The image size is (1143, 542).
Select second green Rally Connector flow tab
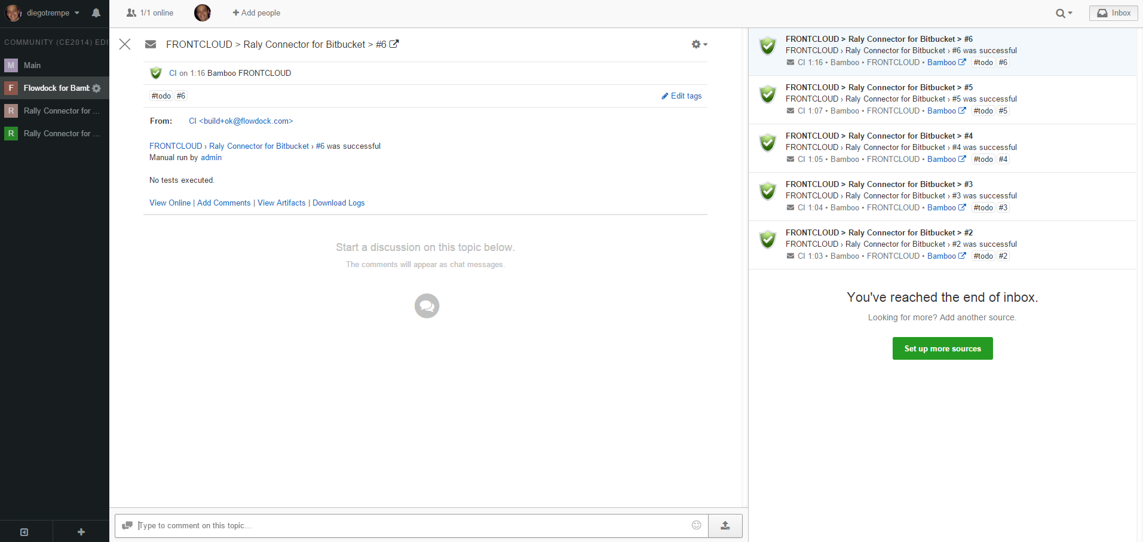pyautogui.click(x=54, y=133)
